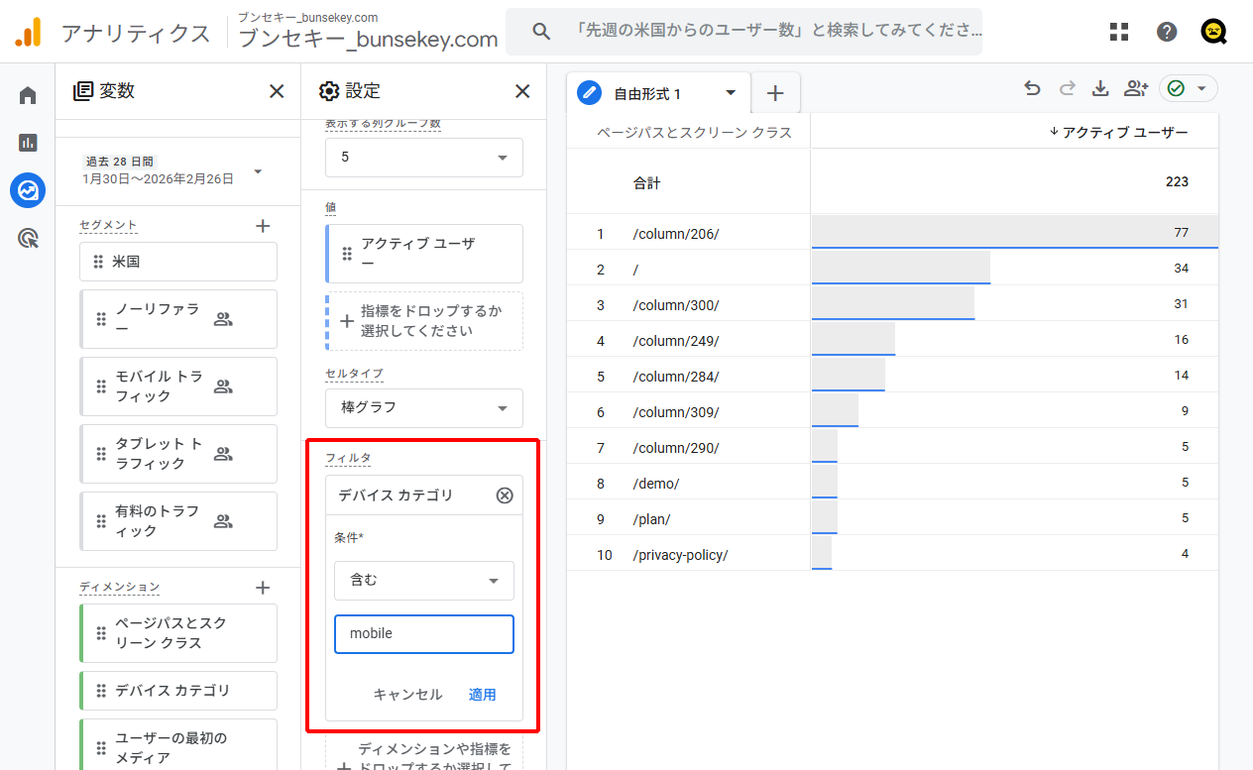1253x770 pixels.
Task: Open the 棒グラフ cell type dropdown
Action: click(423, 407)
